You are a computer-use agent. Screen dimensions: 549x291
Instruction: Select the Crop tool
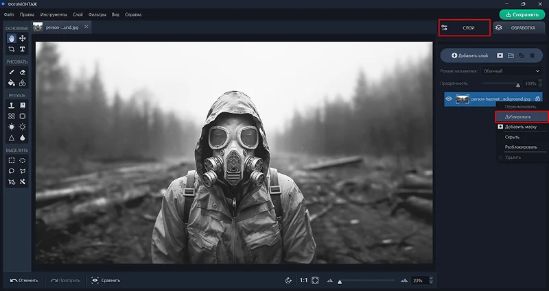(x=12, y=49)
